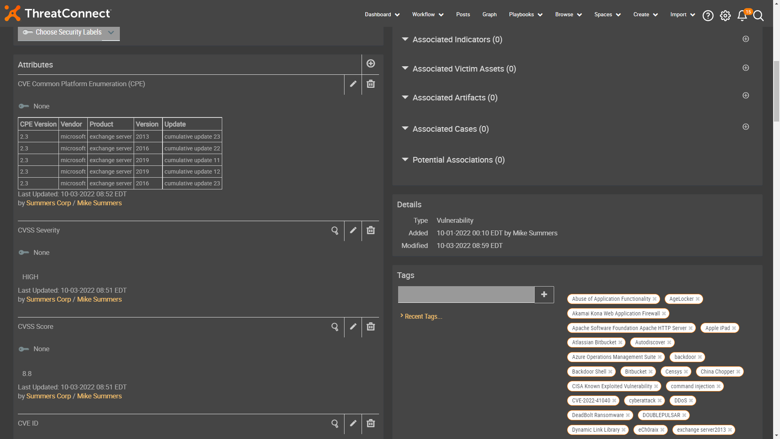The height and width of the screenshot is (439, 780).
Task: Edit the CVE Common Platform Enumeration attribute
Action: click(353, 84)
